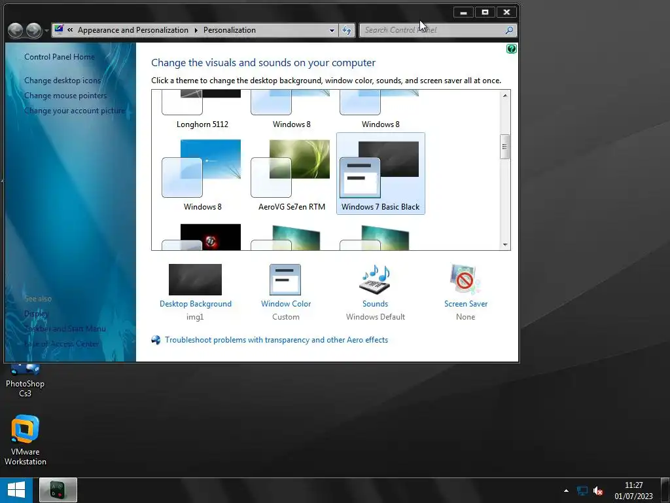Expand the breadcrumb double chevron
This screenshot has width=670, height=503.
point(70,30)
